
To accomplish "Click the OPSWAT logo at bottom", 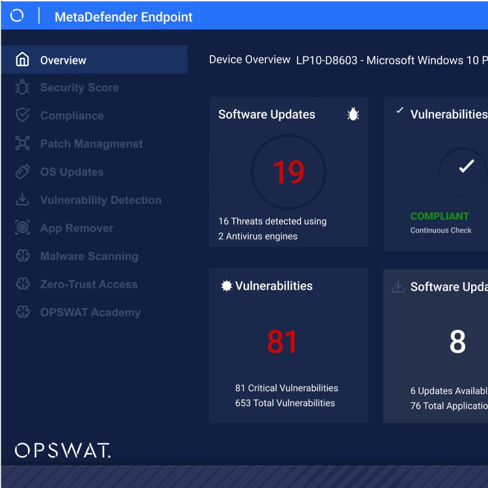I will click(63, 450).
